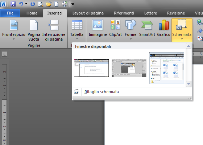Click the quick print printer icon
The width and height of the screenshot is (203, 145).
65,4
